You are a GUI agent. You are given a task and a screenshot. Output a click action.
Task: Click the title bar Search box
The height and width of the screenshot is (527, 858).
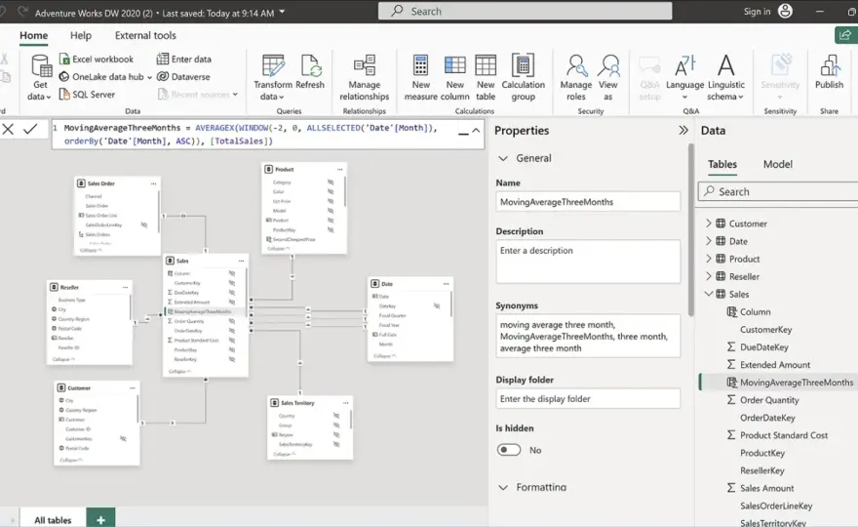[x=525, y=11]
